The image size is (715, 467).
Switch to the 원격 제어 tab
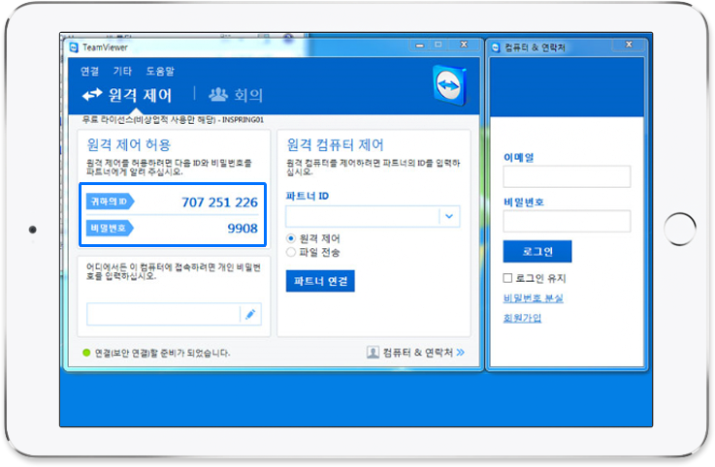coord(127,95)
